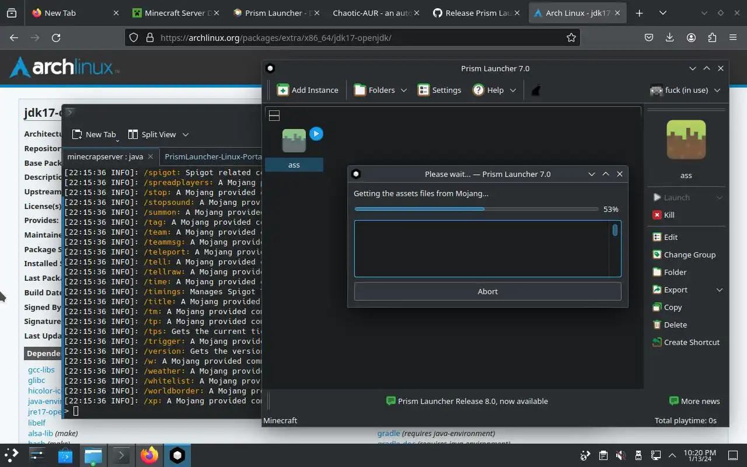Click the Edit instance action
The width and height of the screenshot is (747, 467).
click(x=665, y=237)
